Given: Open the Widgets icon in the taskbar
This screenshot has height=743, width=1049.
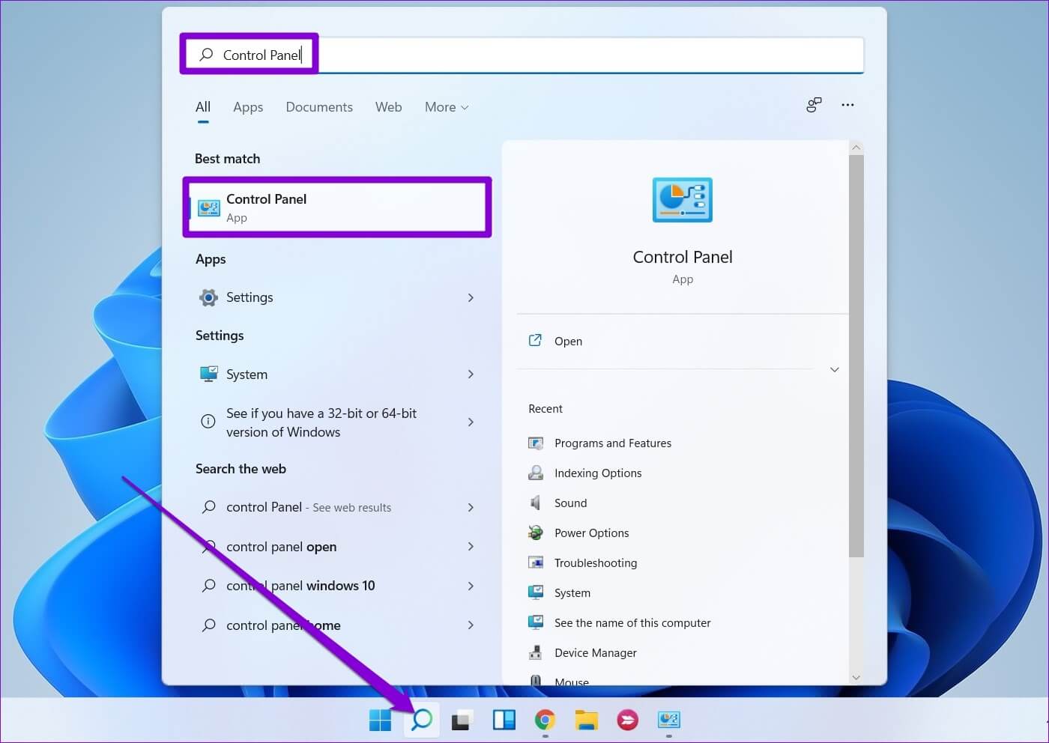Looking at the screenshot, I should coord(504,720).
